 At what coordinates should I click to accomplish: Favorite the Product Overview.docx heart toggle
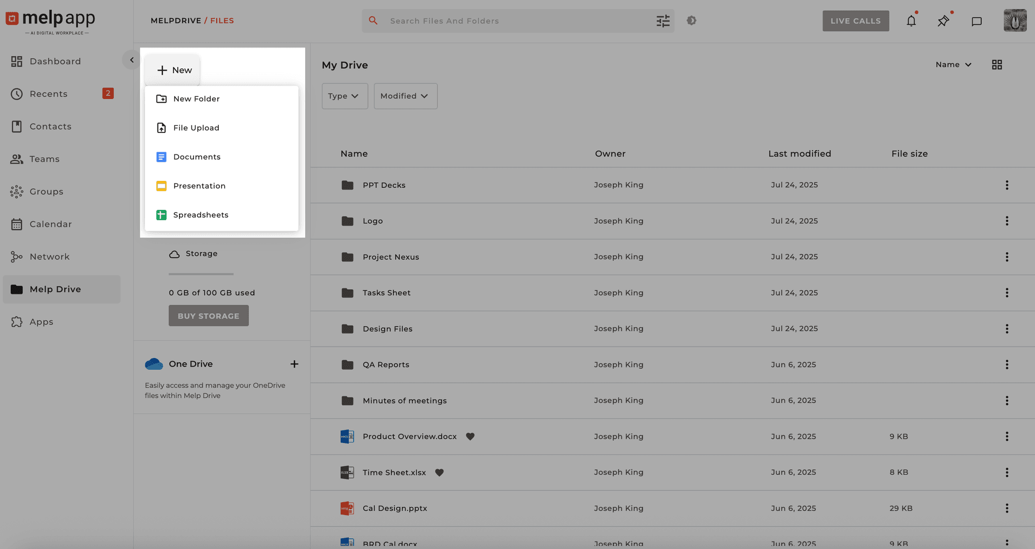[470, 437]
